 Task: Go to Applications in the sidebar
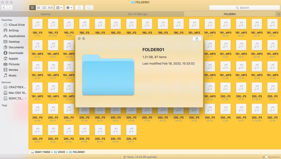14,36
